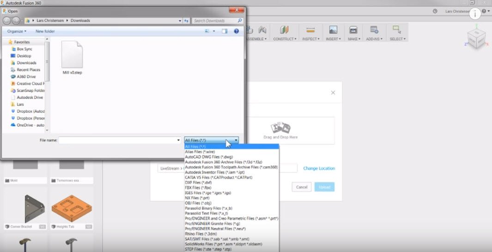Viewport: 492px width, 252px height.
Task: Open the ADD-INS dropdown menu
Action: [374, 39]
